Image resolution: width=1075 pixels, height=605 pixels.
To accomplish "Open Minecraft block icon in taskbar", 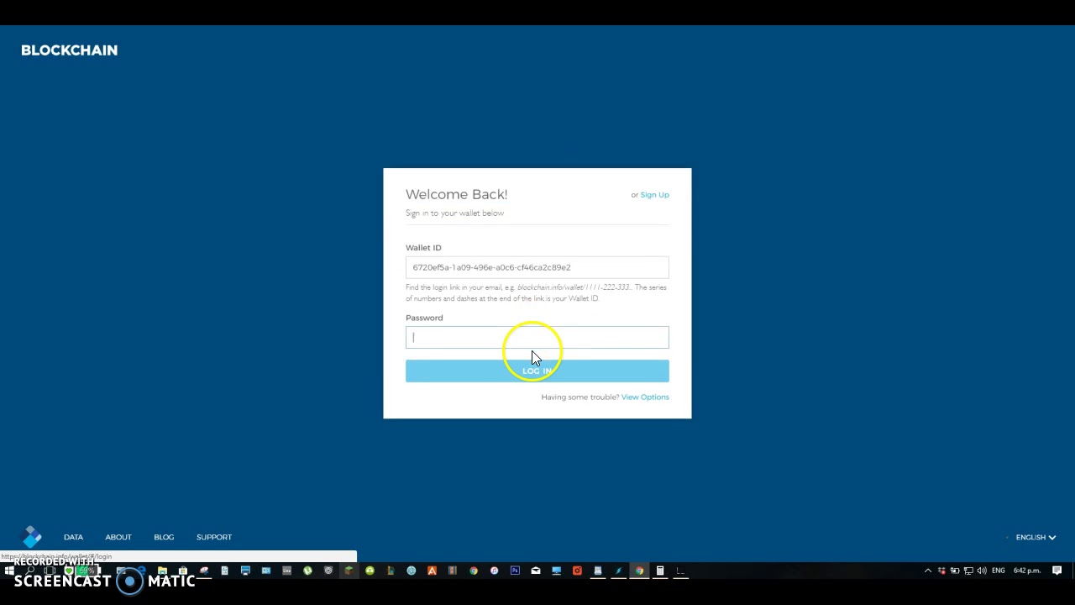I will [349, 571].
